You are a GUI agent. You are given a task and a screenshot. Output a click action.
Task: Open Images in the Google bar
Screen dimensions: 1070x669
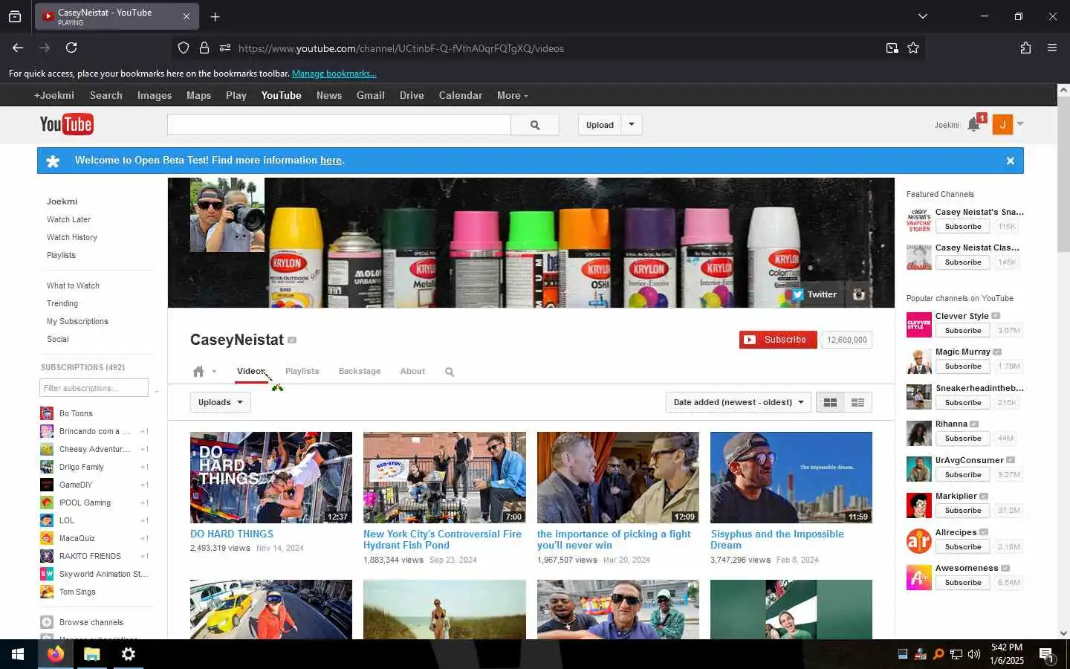155,95
